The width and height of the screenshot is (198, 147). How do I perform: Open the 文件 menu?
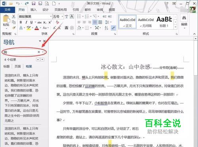pyautogui.click(x=8, y=9)
